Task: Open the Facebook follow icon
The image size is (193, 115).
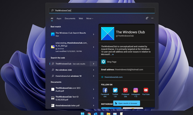Action: [x=105, y=90]
